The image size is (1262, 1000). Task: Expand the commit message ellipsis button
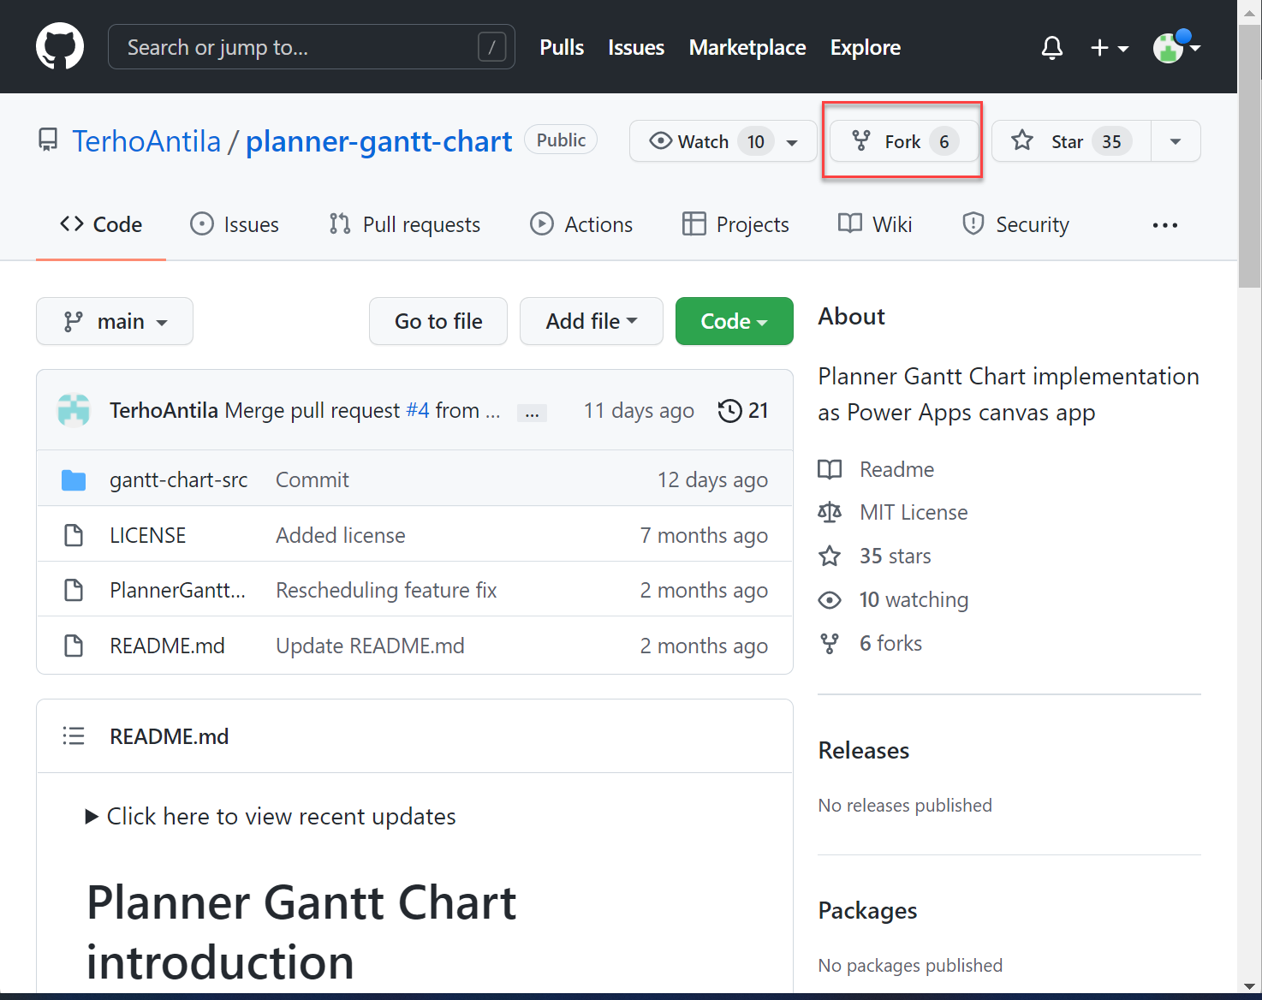pos(532,414)
